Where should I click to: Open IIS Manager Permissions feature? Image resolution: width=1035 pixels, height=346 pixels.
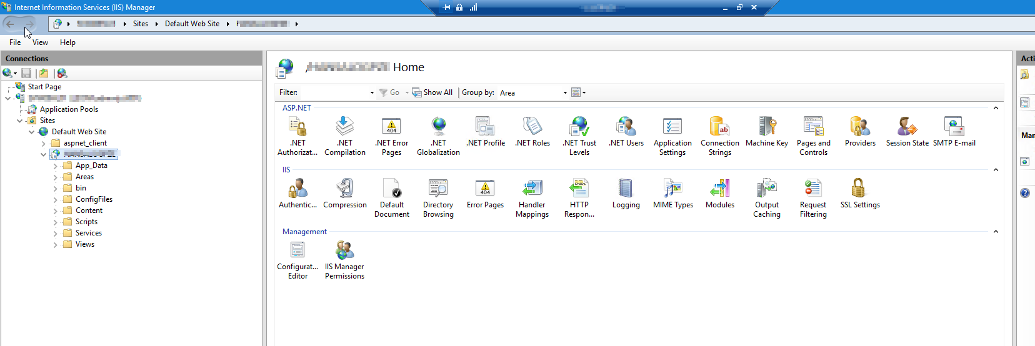point(344,259)
